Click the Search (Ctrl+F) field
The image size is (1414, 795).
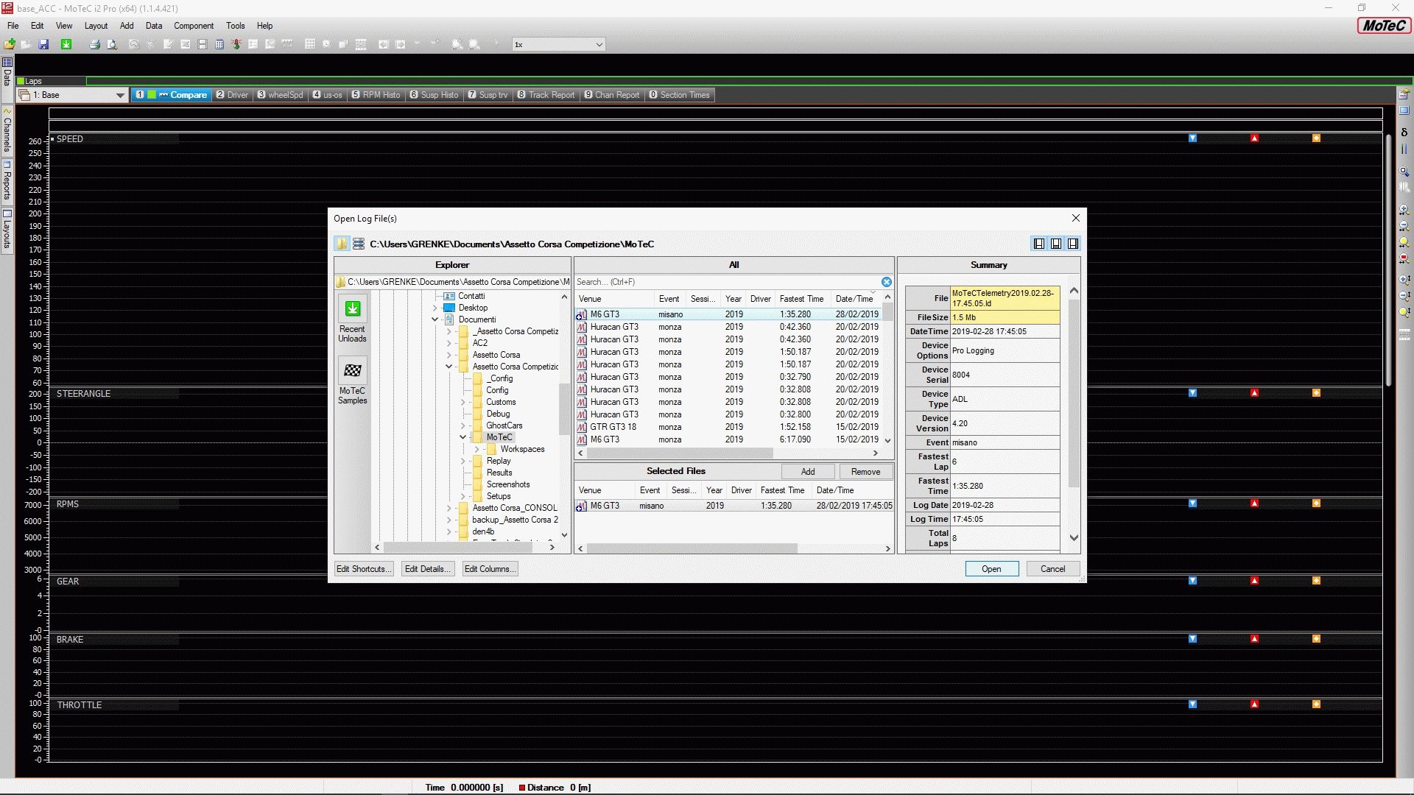pos(728,282)
